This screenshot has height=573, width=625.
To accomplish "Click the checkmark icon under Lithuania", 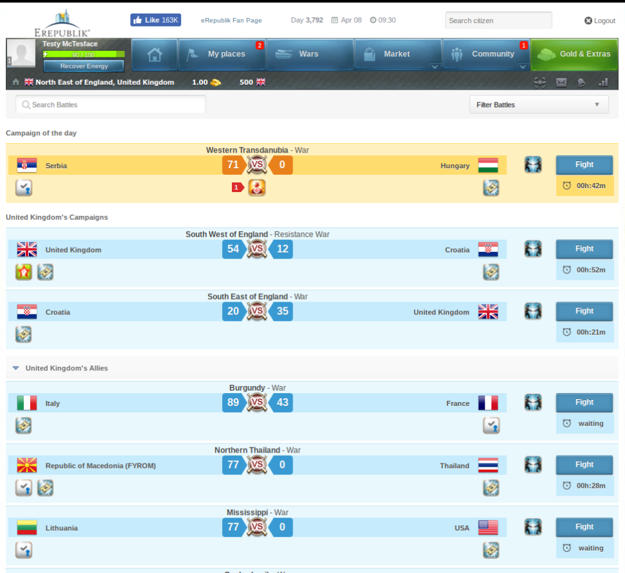I will point(24,550).
